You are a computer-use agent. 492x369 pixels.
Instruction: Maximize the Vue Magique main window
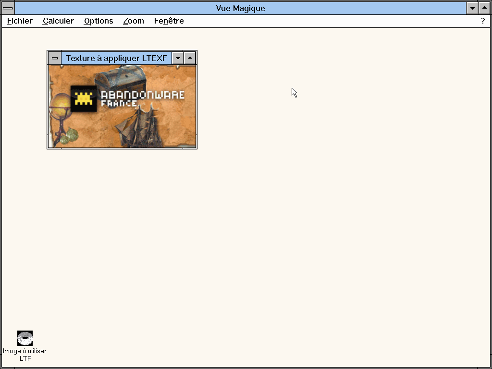(x=484, y=8)
